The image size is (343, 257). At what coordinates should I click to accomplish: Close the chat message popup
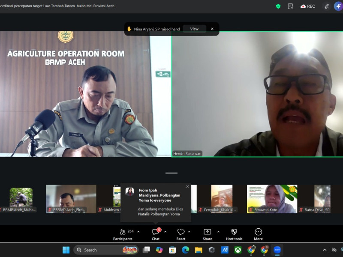click(x=187, y=187)
